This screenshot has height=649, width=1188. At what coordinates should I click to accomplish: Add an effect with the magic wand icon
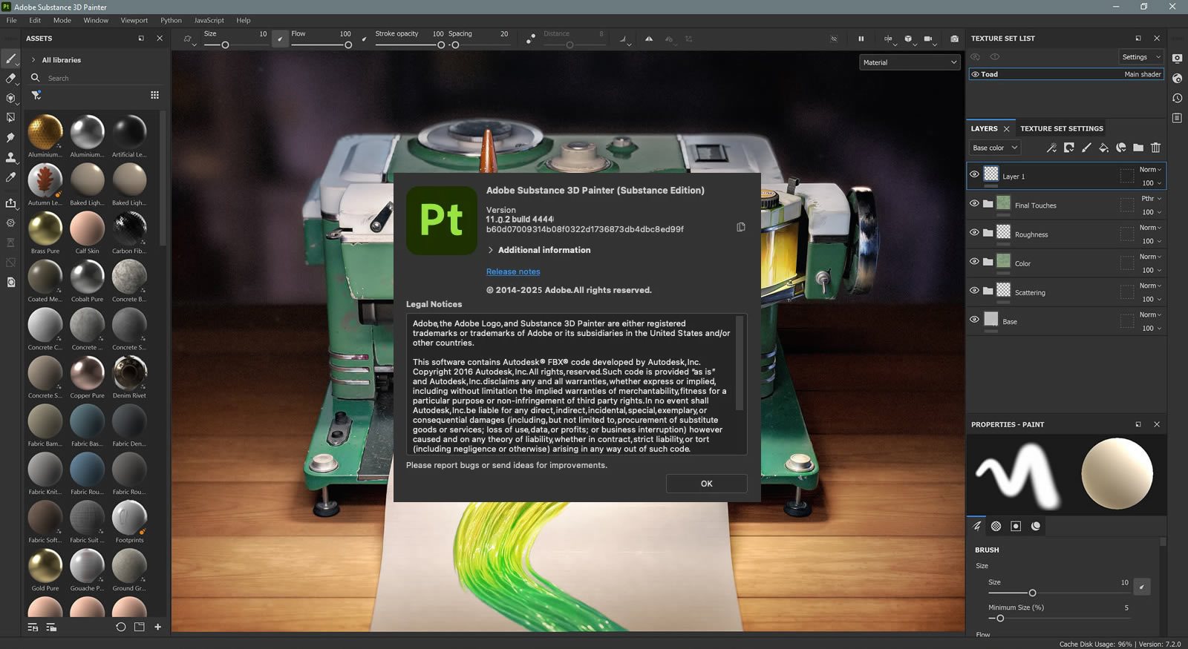[x=1051, y=148]
